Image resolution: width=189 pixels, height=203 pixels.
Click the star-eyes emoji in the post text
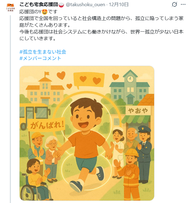tap(45, 12)
